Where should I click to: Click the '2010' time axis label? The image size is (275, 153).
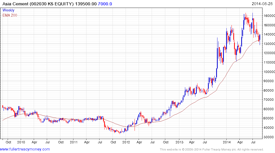tap(21, 142)
